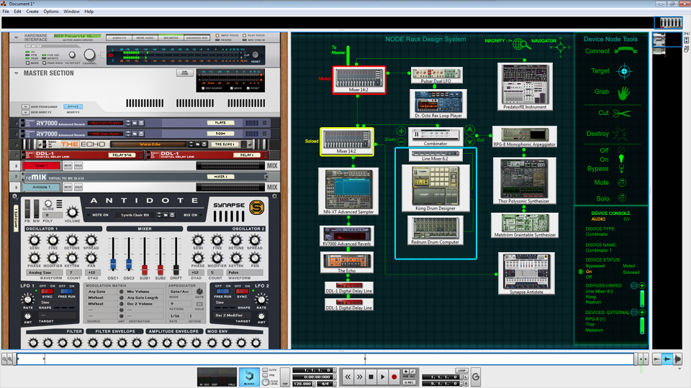Collapse the Master Section triangle

(x=17, y=73)
